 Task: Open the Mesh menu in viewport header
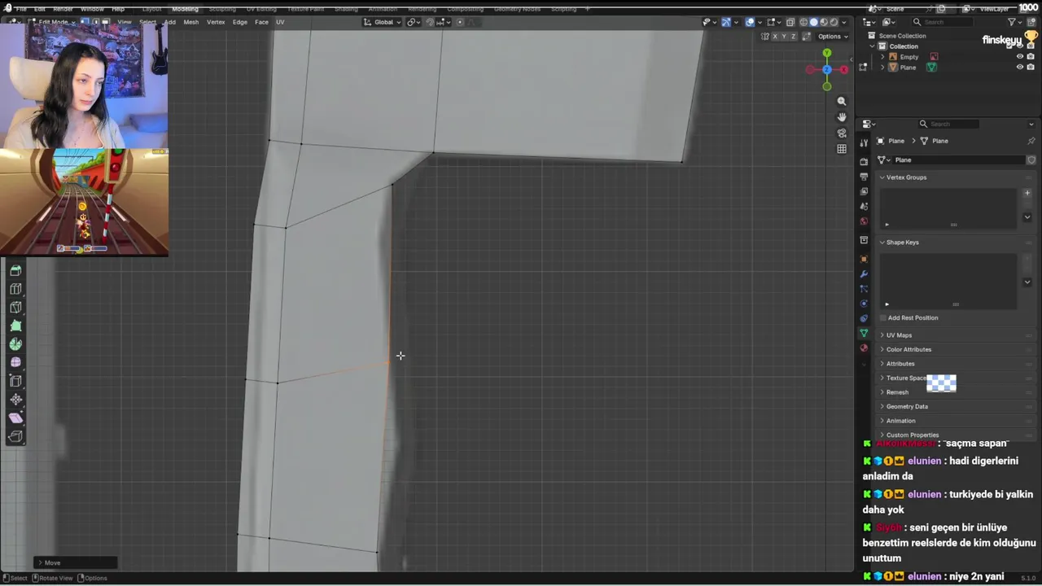(190, 22)
